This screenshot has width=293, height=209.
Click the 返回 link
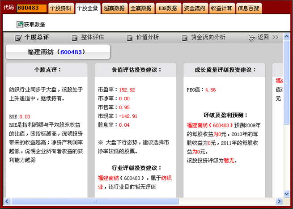263,37
